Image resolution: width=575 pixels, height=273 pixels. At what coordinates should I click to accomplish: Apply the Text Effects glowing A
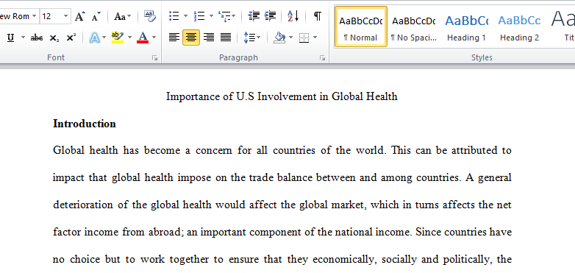95,38
